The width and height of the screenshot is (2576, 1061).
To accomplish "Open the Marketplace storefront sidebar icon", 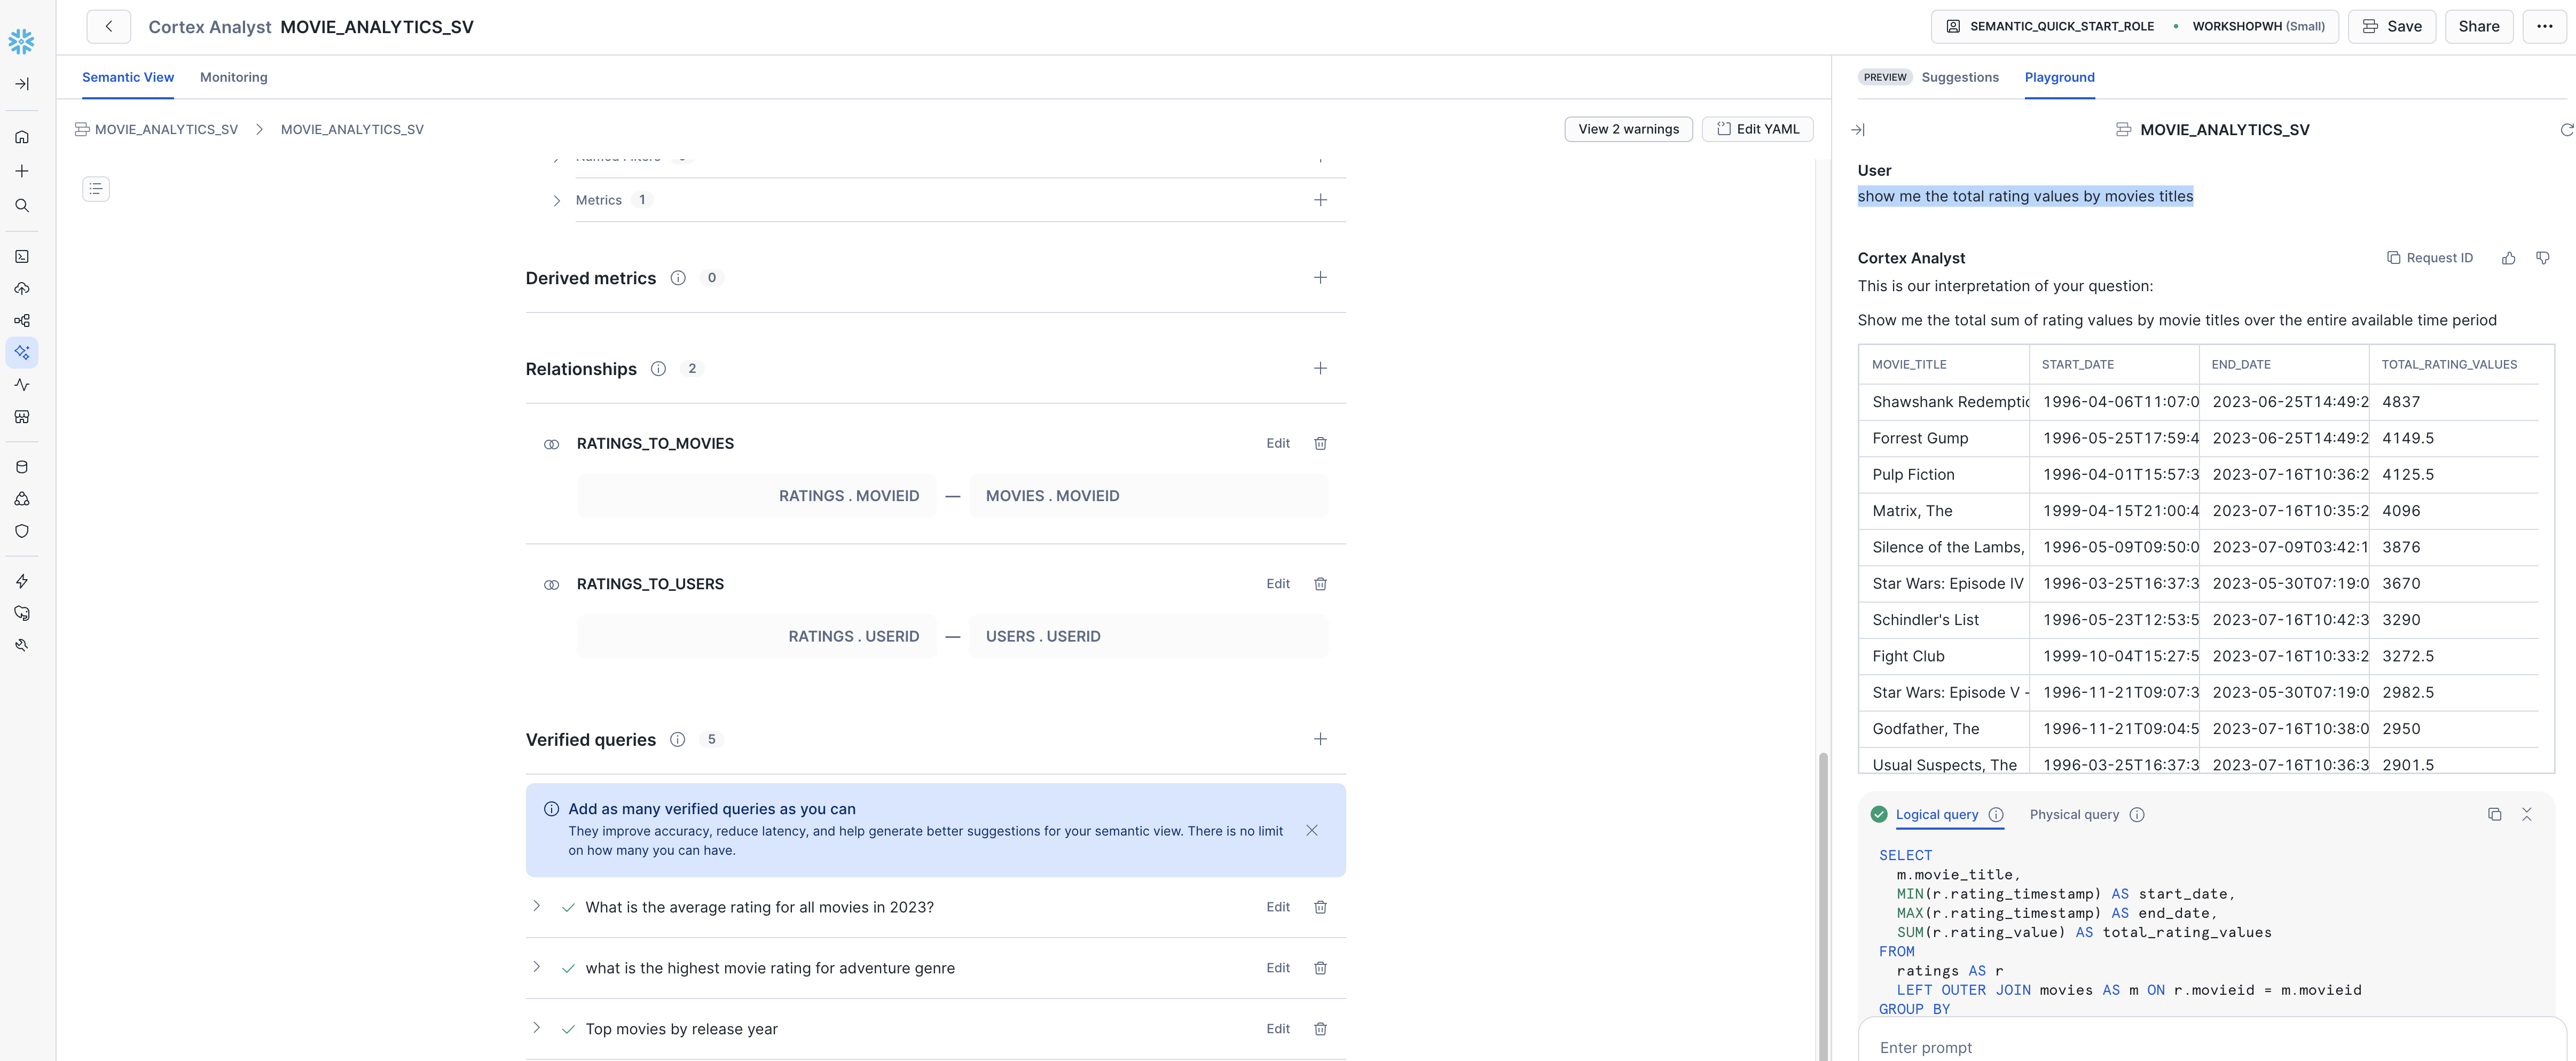I will 22,417.
